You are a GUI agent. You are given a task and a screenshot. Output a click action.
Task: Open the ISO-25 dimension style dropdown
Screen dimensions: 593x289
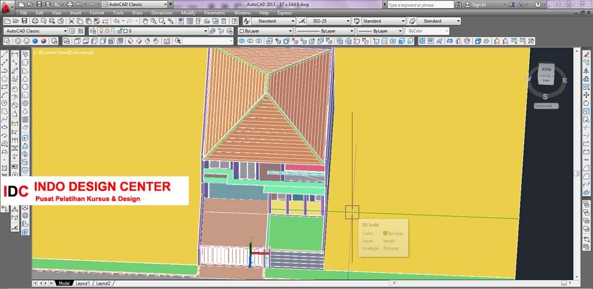(328, 21)
